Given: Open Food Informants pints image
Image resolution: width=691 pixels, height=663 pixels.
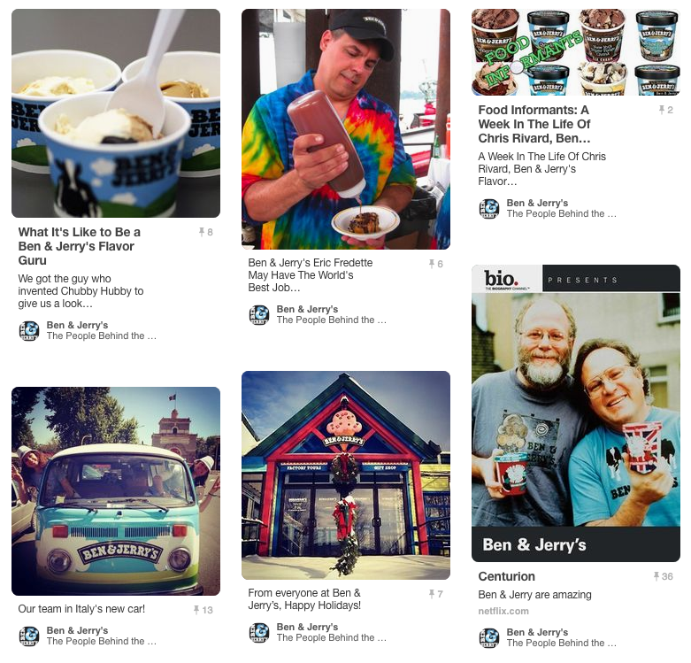Looking at the screenshot, I should coord(576,52).
